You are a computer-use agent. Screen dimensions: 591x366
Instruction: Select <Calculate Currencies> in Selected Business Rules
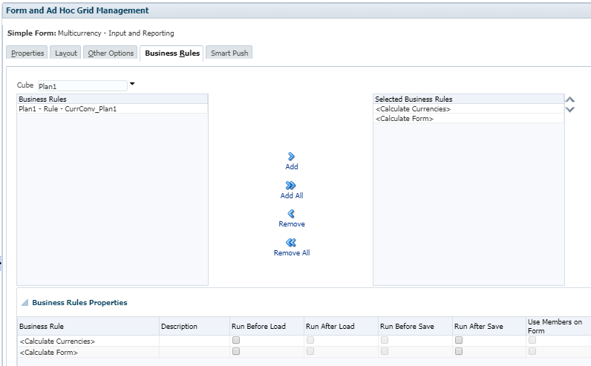[x=413, y=108]
